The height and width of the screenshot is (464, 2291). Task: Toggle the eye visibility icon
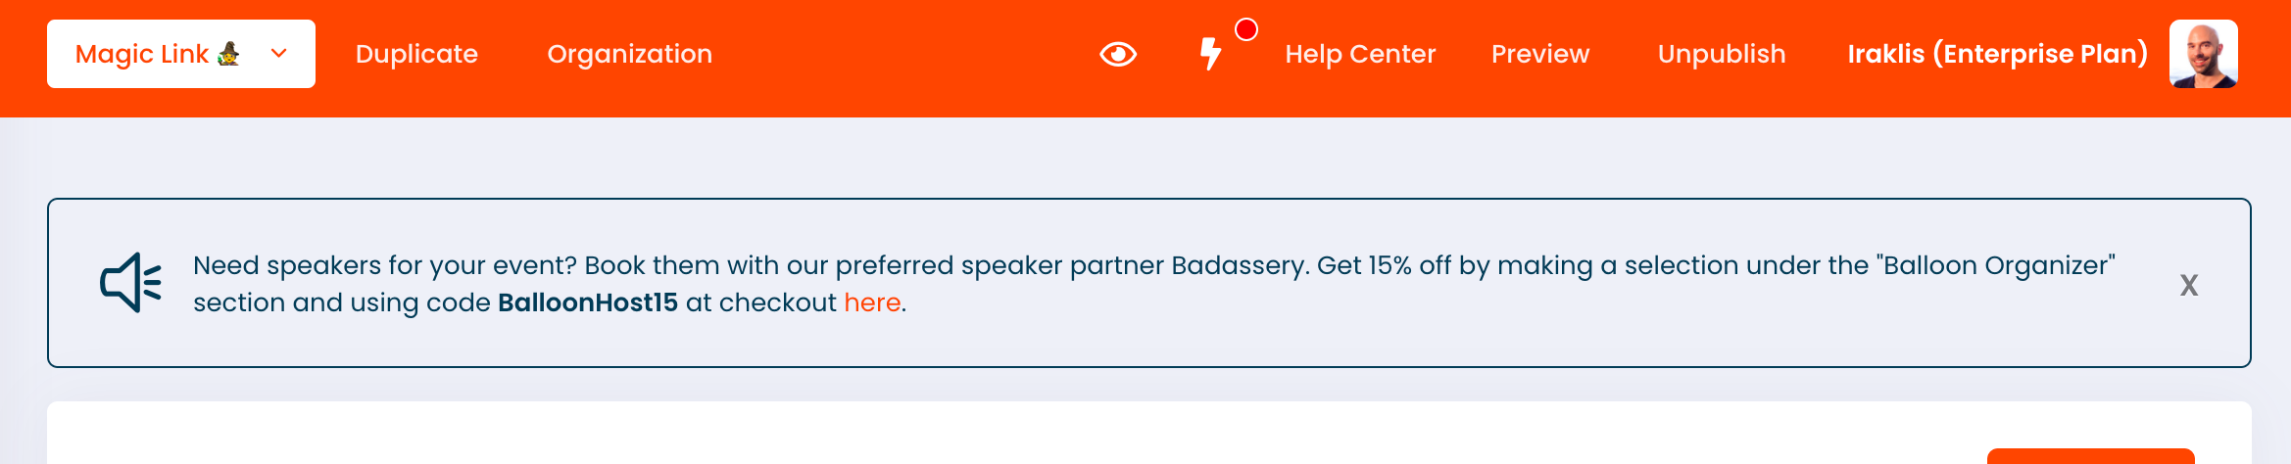click(1118, 54)
